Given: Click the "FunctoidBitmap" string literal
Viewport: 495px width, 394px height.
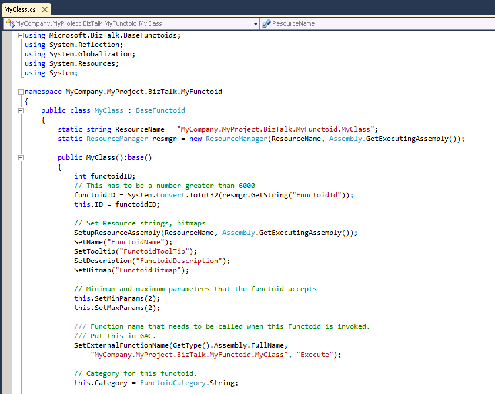Looking at the screenshot, I should point(150,270).
